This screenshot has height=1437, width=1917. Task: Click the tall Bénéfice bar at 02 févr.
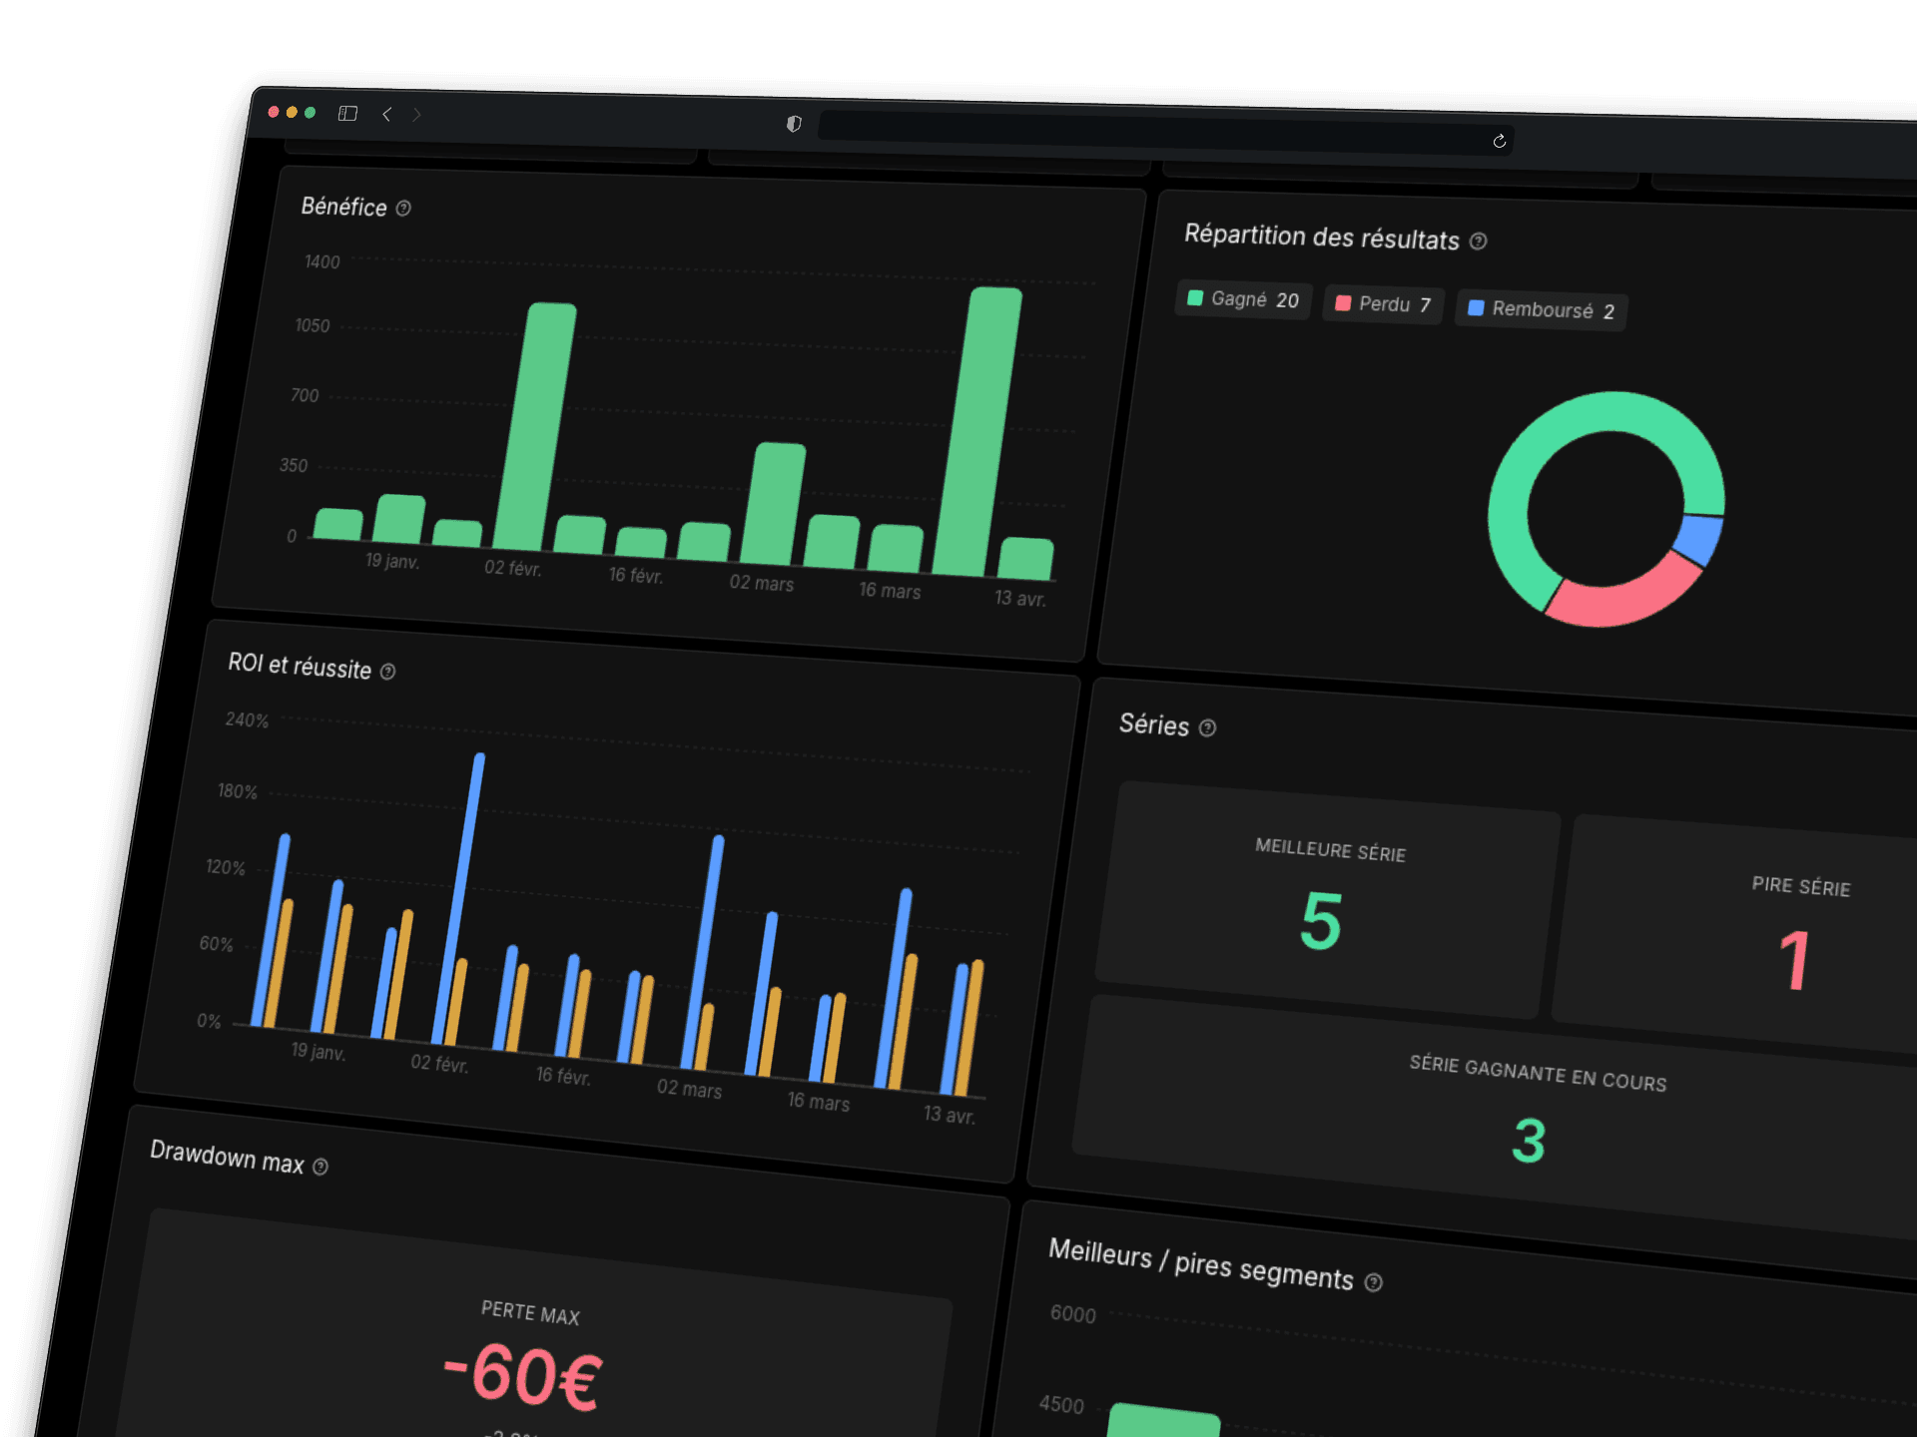(x=536, y=426)
